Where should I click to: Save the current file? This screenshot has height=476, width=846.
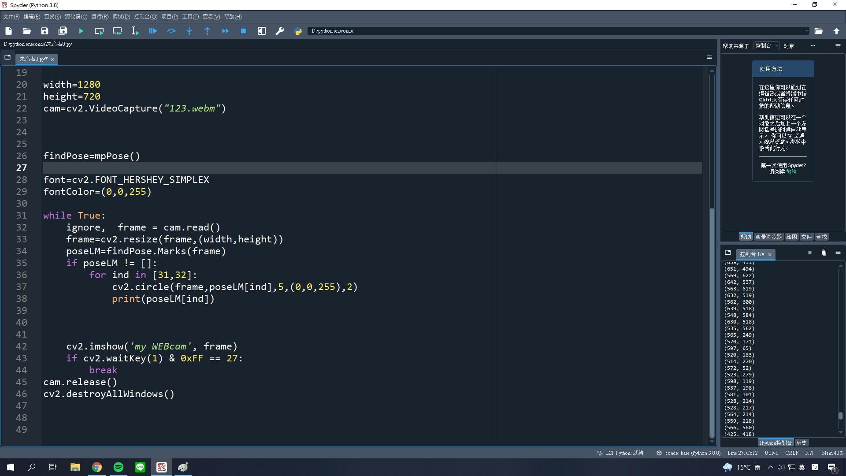[45, 31]
